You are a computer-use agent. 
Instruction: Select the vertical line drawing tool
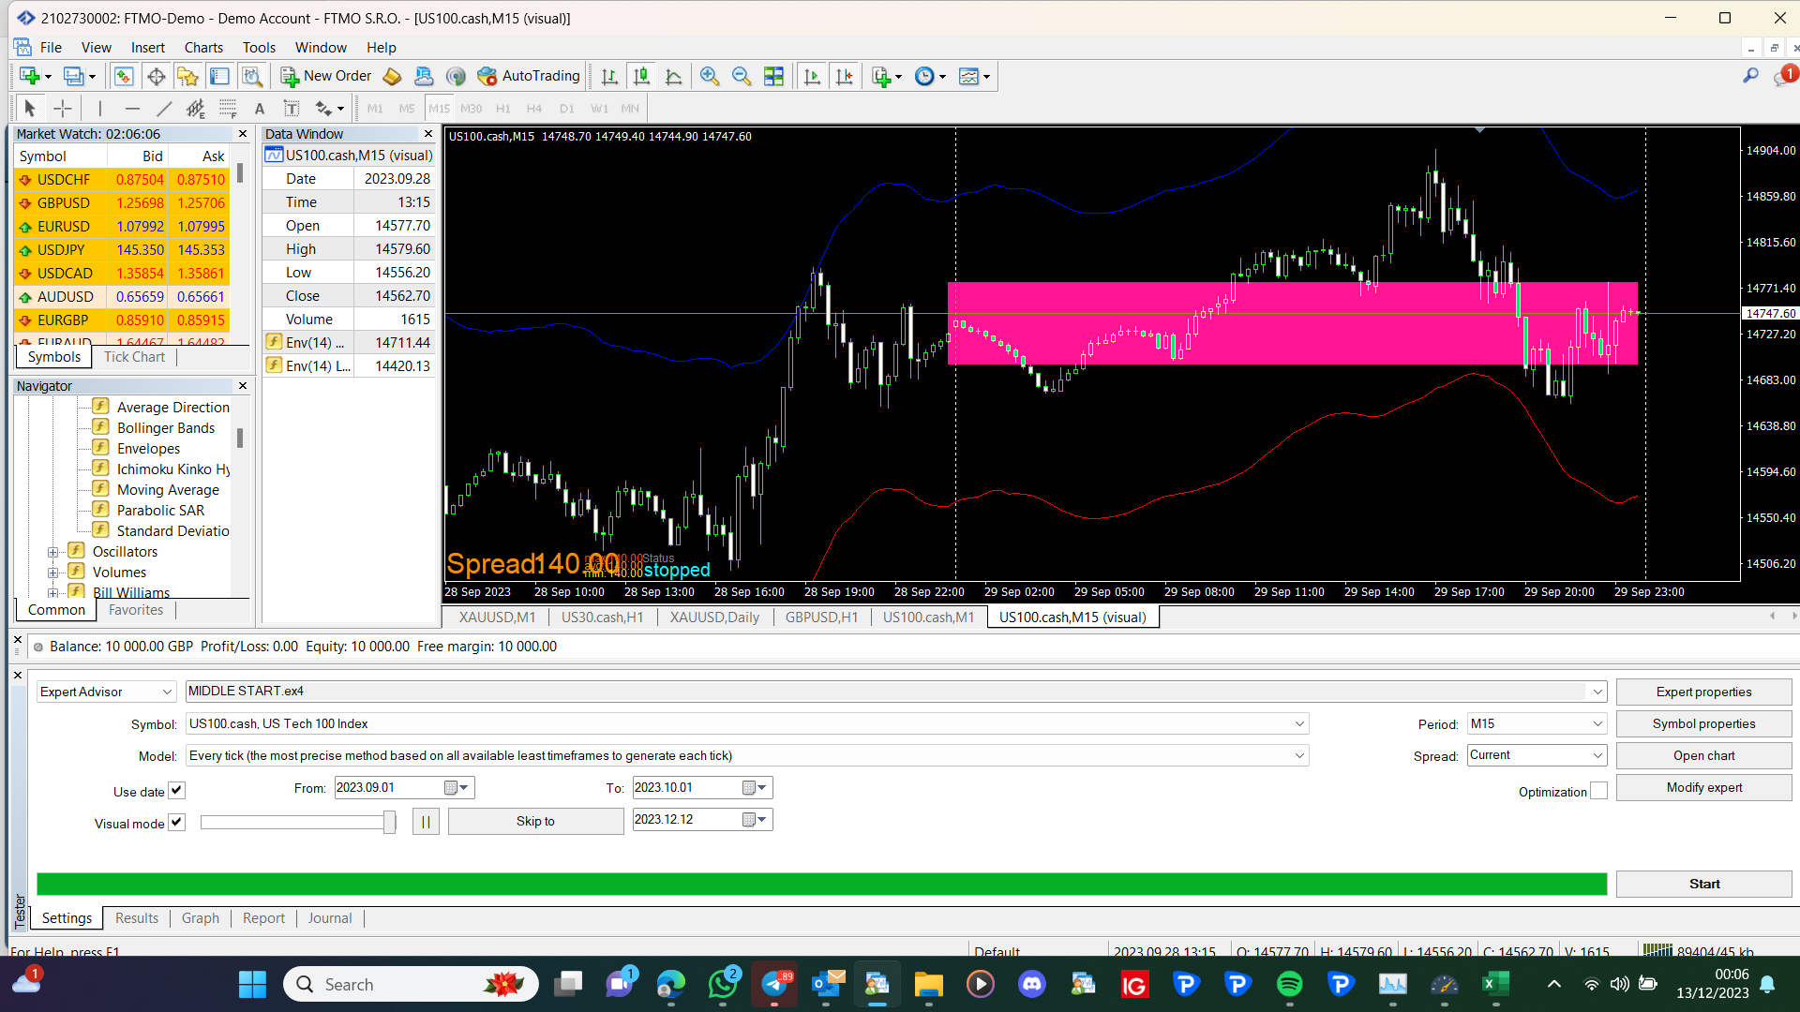(x=99, y=109)
